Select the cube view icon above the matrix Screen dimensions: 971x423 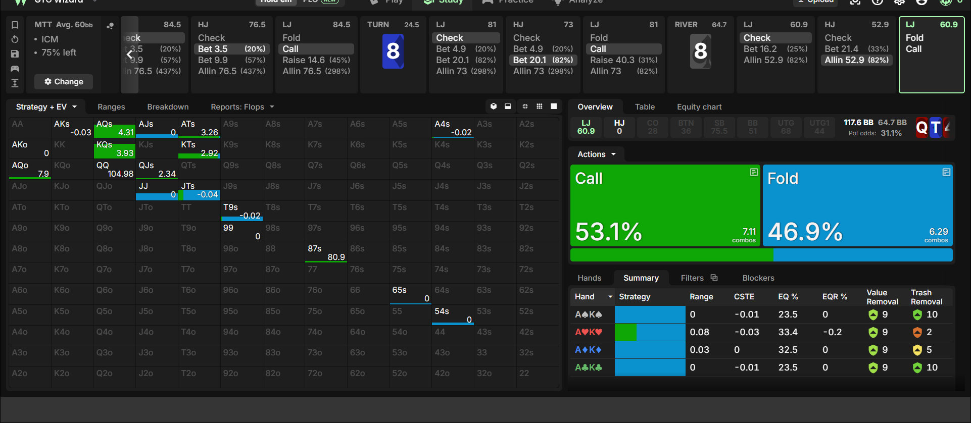[x=494, y=107]
